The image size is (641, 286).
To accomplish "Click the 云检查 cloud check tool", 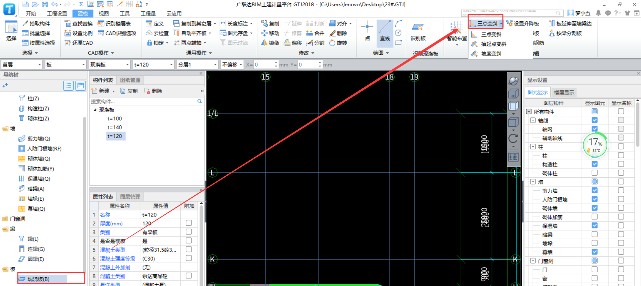I will 157,33.
